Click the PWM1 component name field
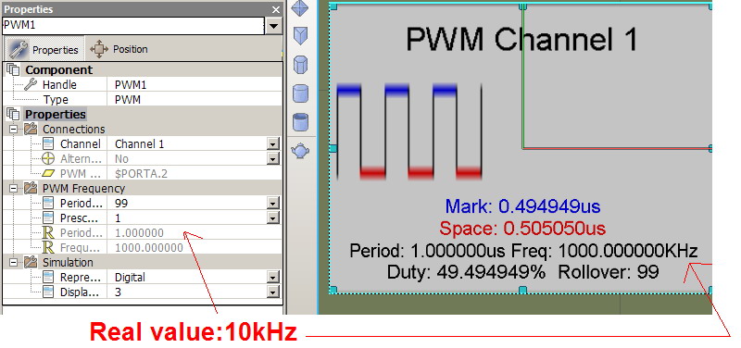741x348 pixels. click(132, 26)
